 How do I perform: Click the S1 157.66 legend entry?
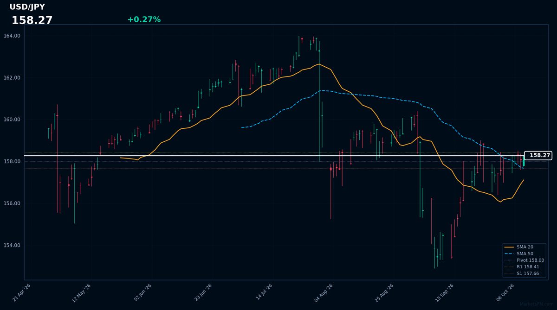coord(524,273)
